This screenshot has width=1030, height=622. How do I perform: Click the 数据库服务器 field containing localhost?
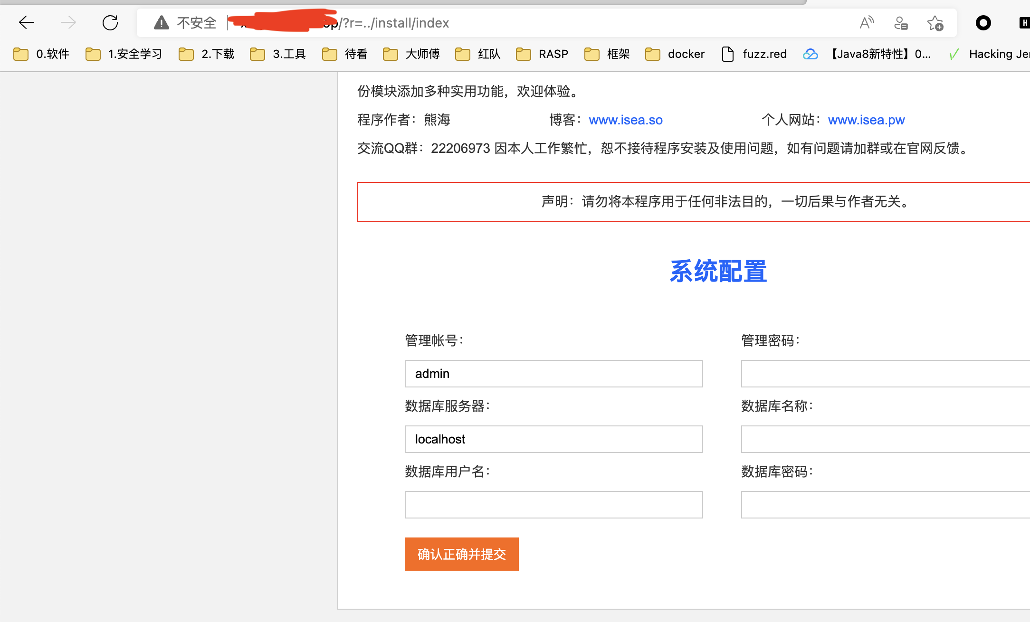(553, 439)
